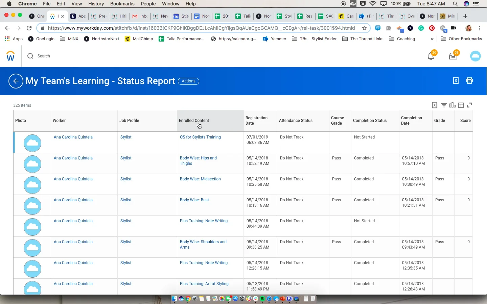Viewport: 487px width, 304px height.
Task: Click the Chrome address bar URL
Action: tap(201, 28)
